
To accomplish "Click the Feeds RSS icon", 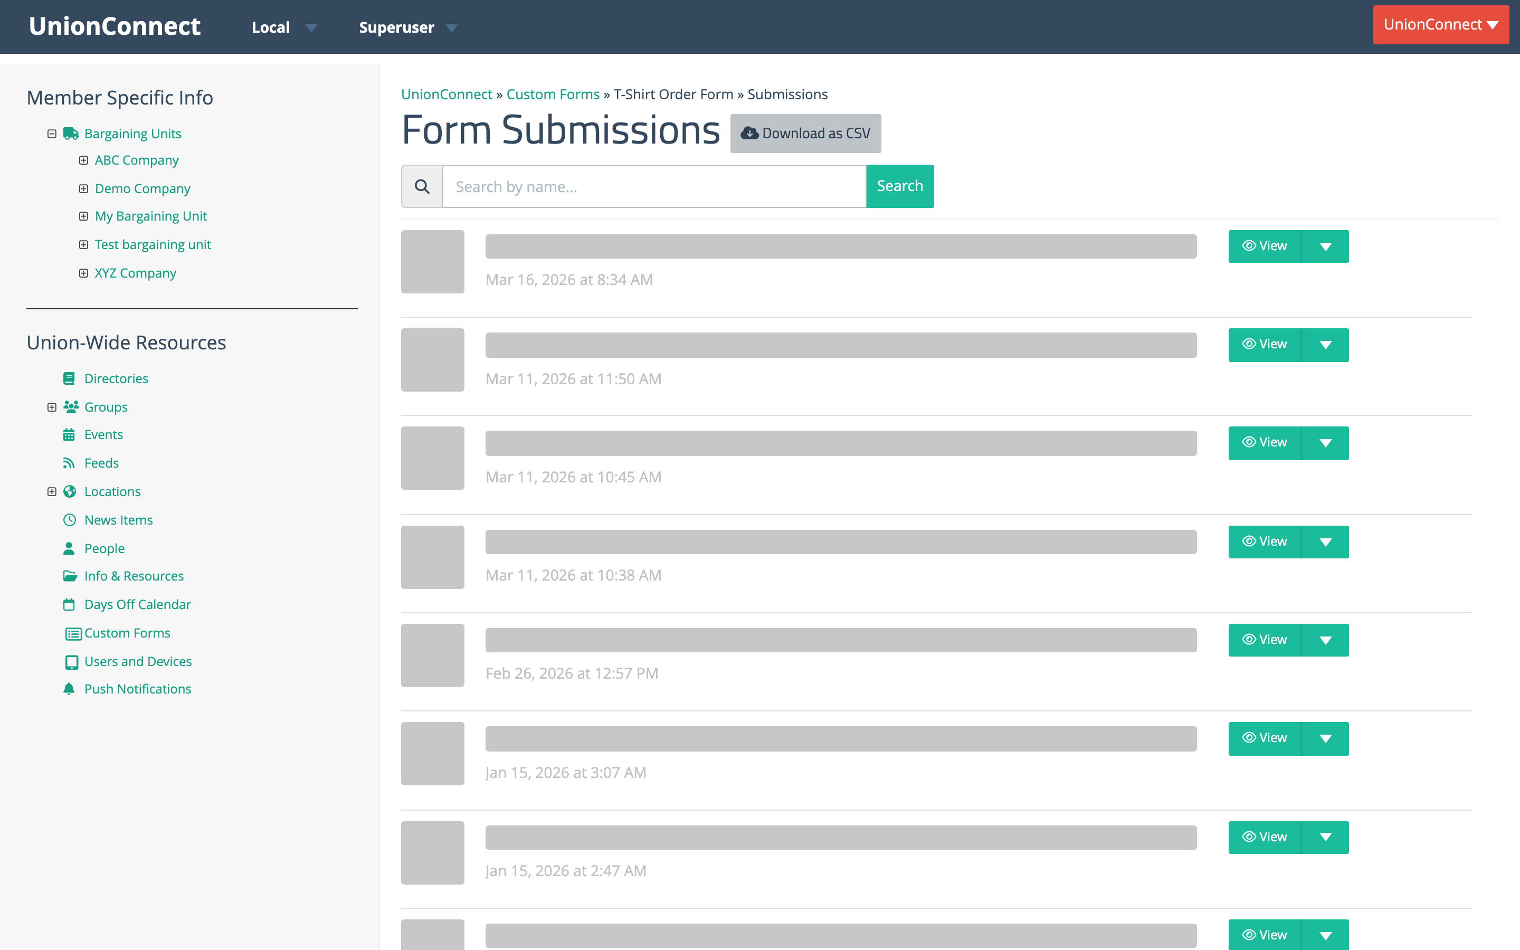I will tap(69, 463).
